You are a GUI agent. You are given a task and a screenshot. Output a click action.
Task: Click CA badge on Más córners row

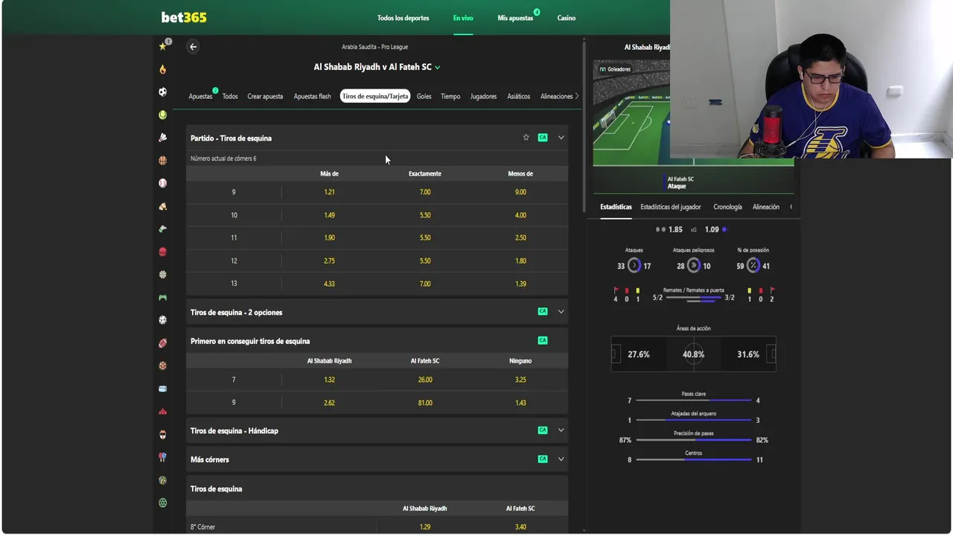tap(543, 459)
